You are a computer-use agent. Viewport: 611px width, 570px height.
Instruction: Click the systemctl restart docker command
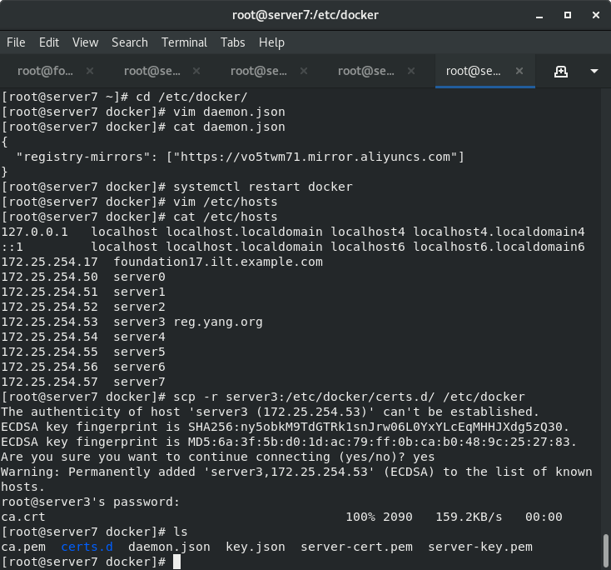click(x=263, y=187)
